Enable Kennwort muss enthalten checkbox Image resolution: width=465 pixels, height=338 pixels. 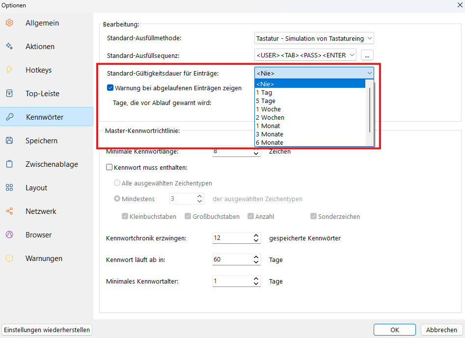(x=109, y=167)
